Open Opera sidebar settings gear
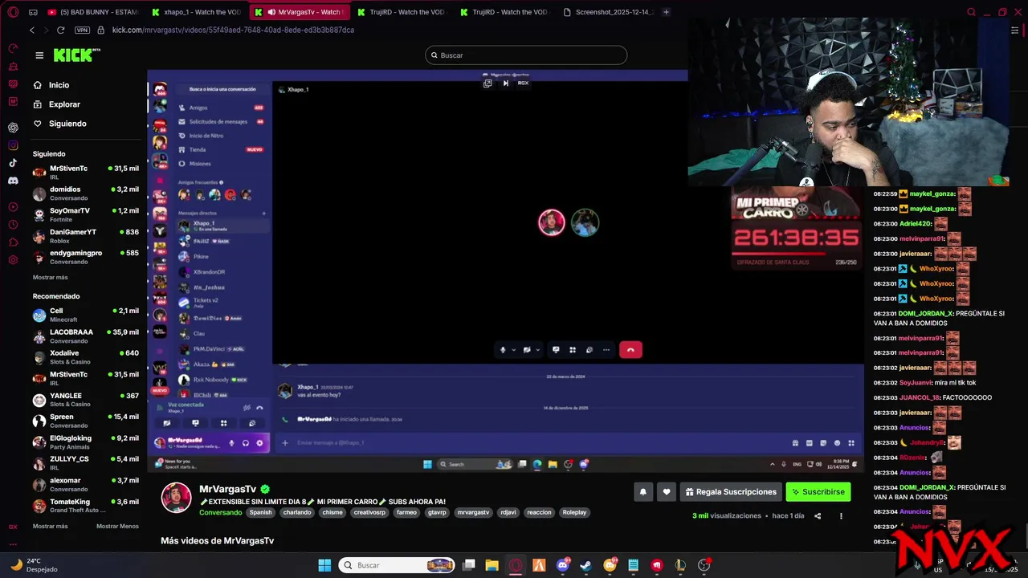Image resolution: width=1028 pixels, height=578 pixels. pos(13,260)
